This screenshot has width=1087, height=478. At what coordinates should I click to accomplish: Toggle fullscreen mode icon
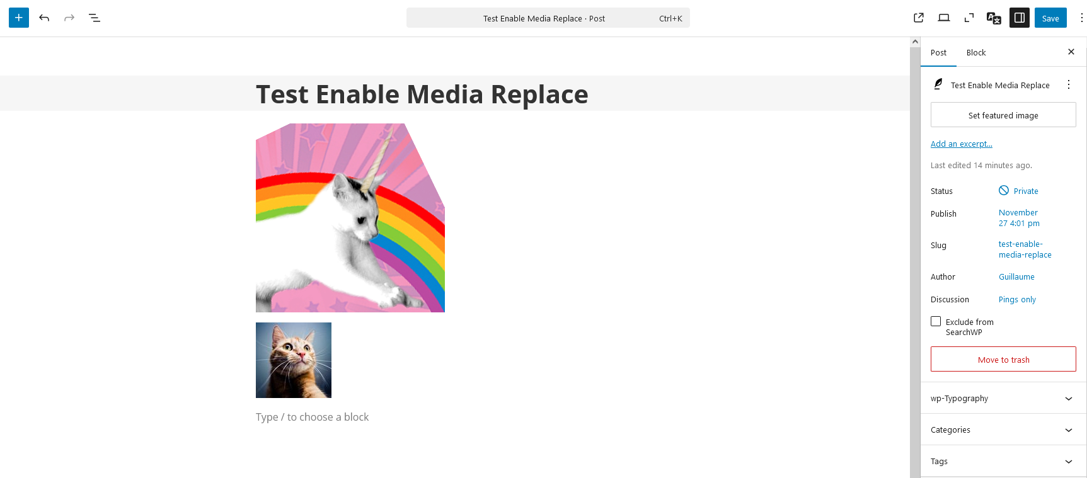pos(969,18)
